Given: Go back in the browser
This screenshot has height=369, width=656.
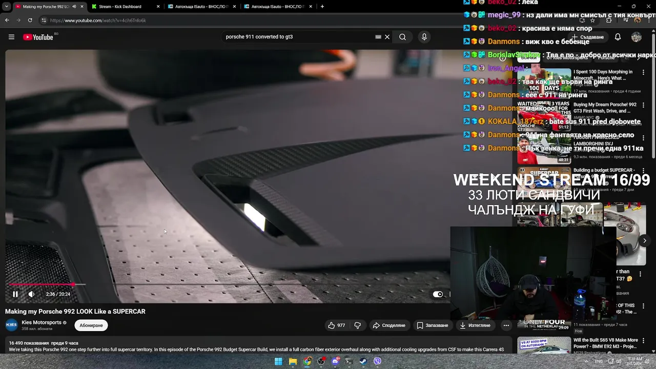Looking at the screenshot, I should point(7,20).
